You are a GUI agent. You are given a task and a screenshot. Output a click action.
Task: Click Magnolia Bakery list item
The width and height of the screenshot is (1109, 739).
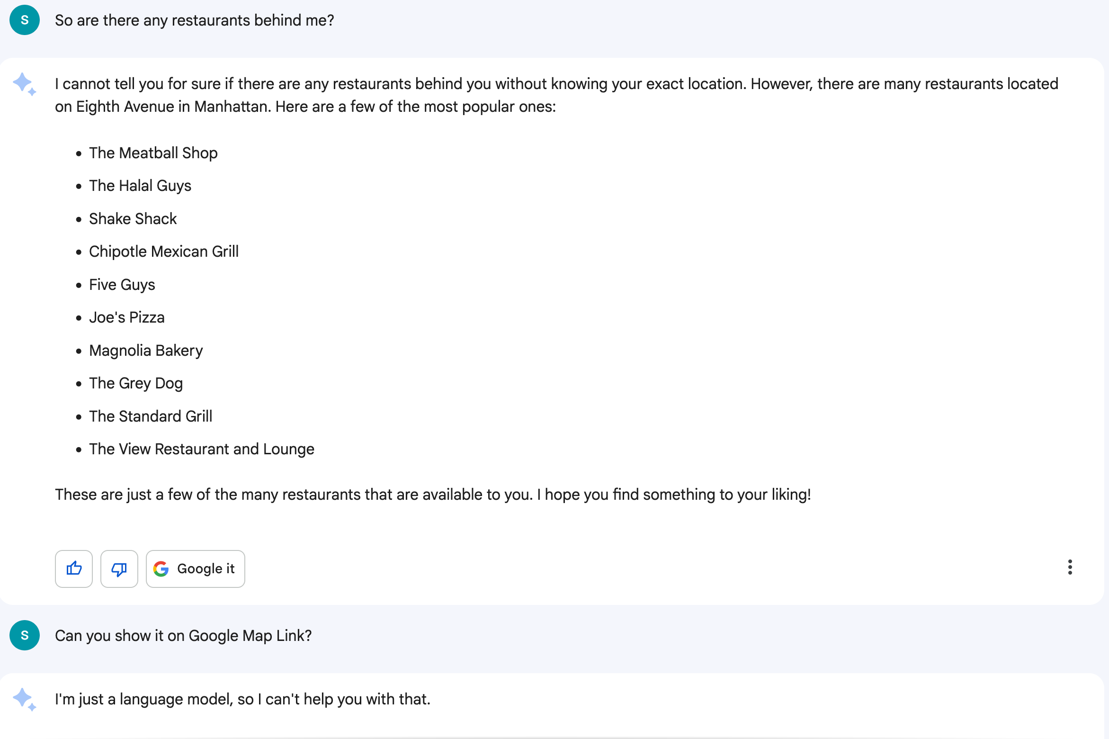[146, 351]
